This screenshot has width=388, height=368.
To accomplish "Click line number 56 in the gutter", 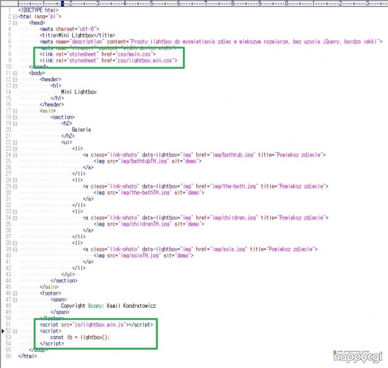I will (8, 356).
